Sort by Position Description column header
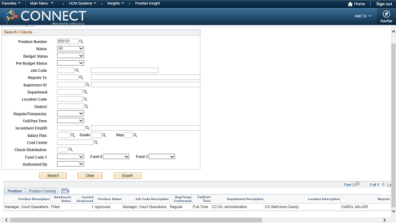Image resolution: width=396 pixels, height=223 pixels. point(34,199)
